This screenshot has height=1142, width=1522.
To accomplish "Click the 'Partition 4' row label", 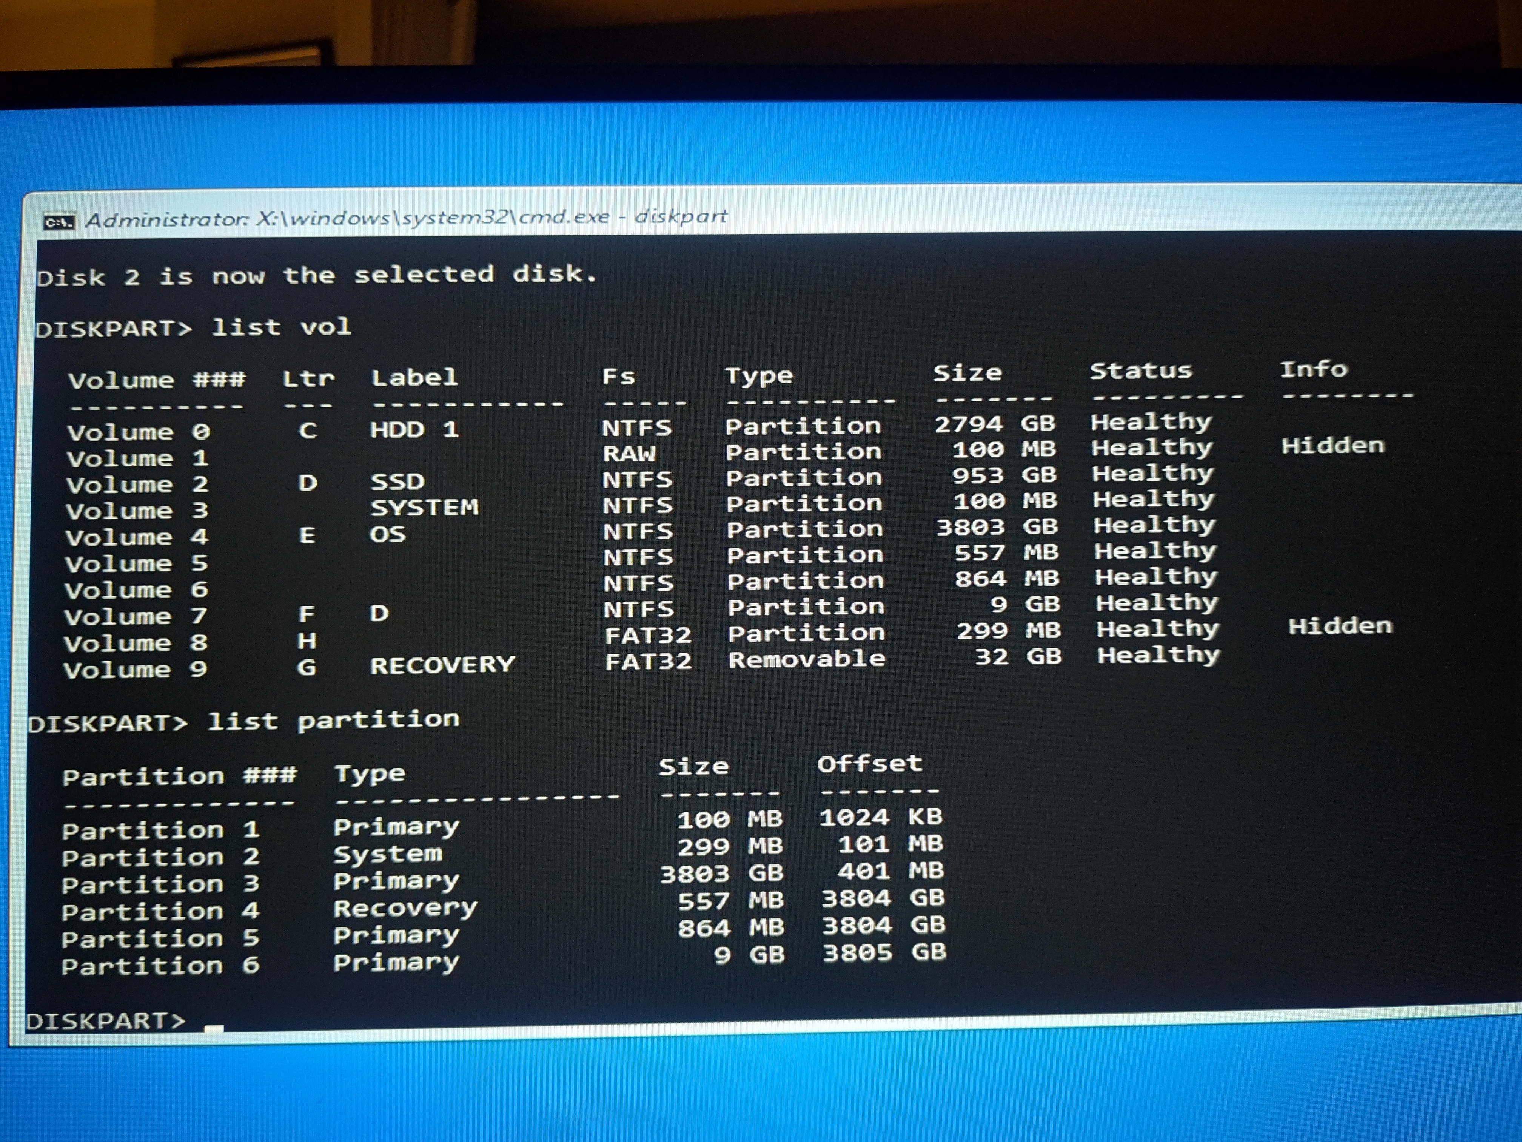I will pos(160,911).
